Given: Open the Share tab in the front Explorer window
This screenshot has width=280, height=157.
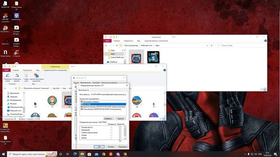Looking at the screenshot, I should [28, 70].
